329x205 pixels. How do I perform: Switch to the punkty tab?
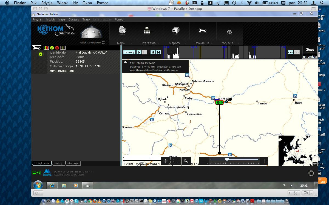[x=58, y=163]
